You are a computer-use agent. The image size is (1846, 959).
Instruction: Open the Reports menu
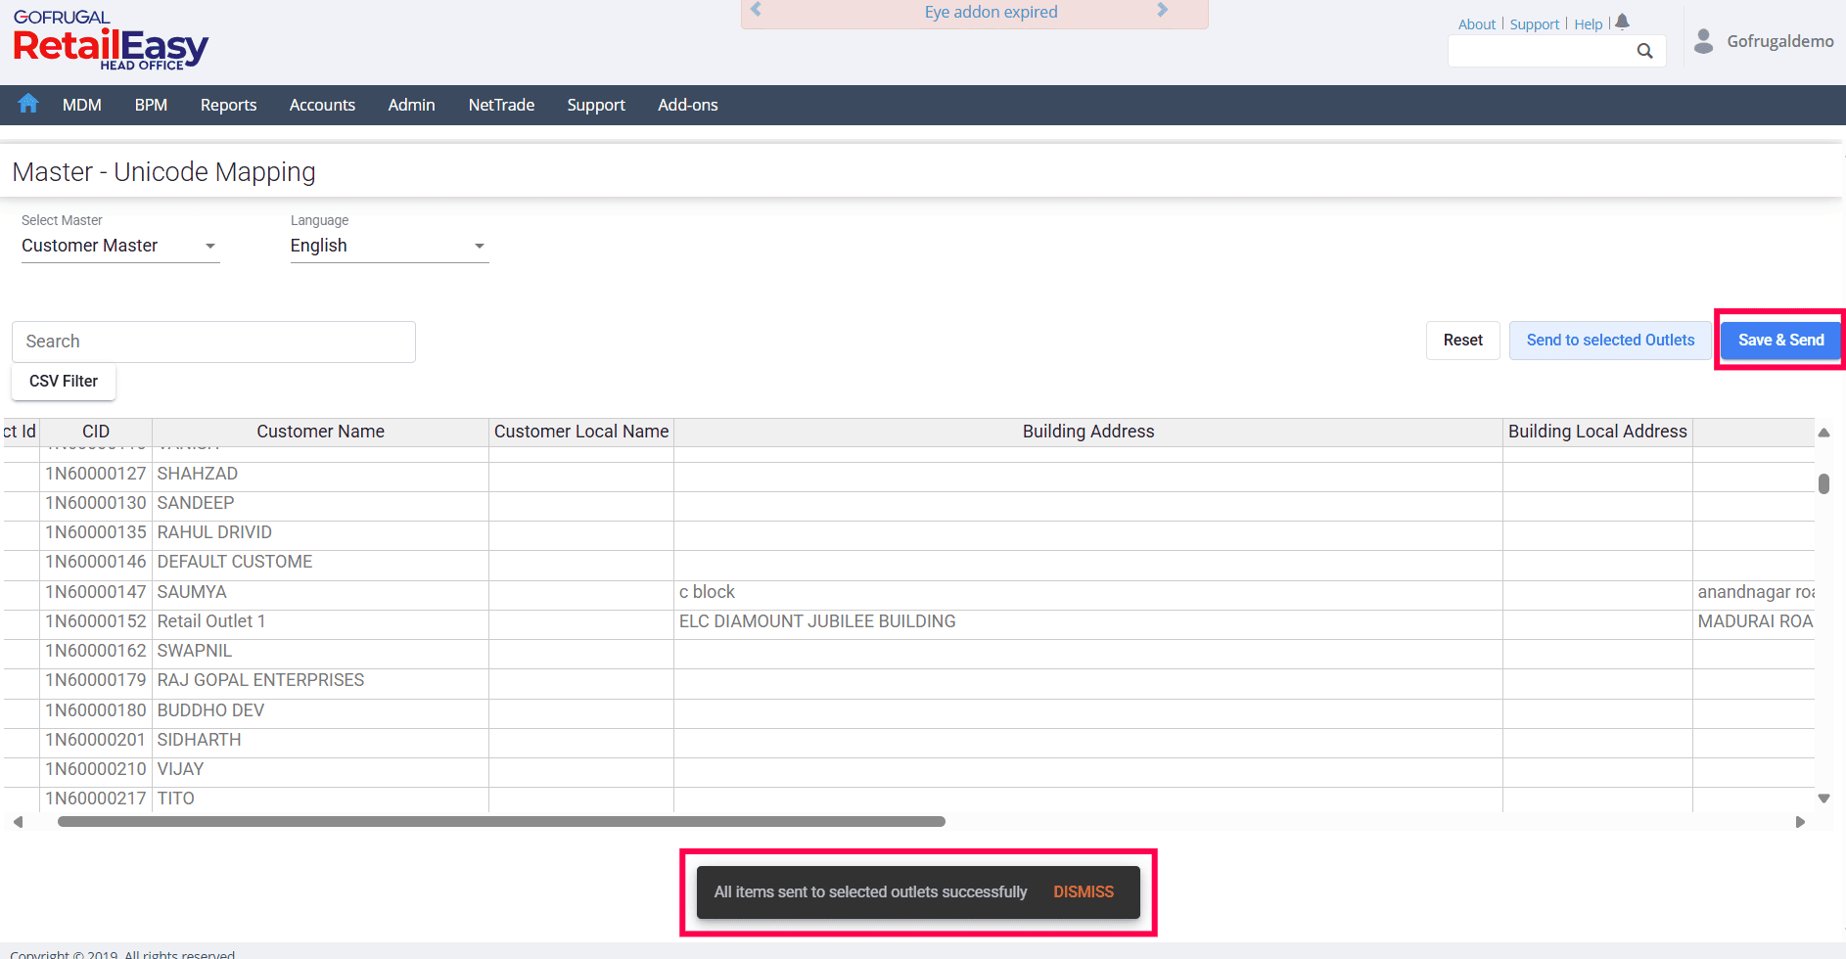(228, 105)
